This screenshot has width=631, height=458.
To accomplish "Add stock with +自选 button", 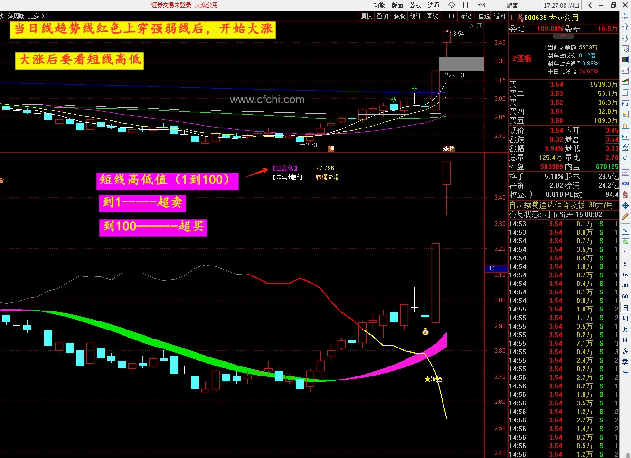I will 482,16.
